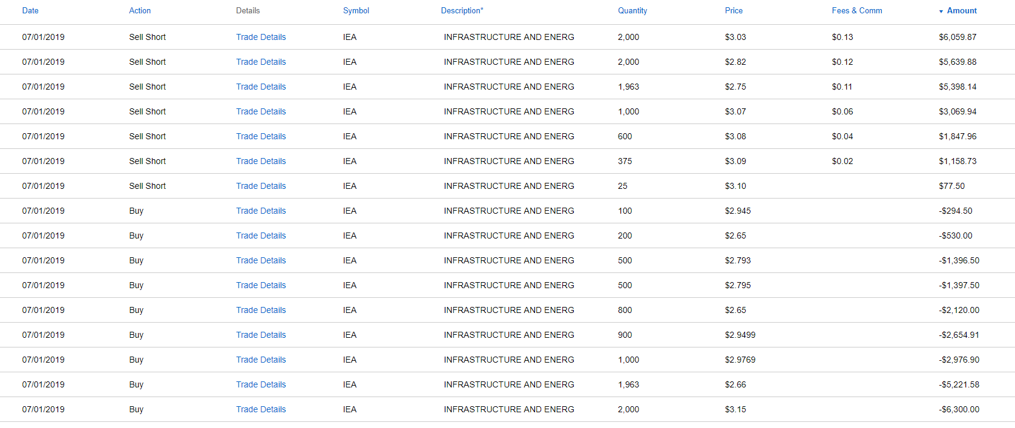The height and width of the screenshot is (428, 1015).
Task: Click the Amount column header text
Action: pyautogui.click(x=962, y=11)
